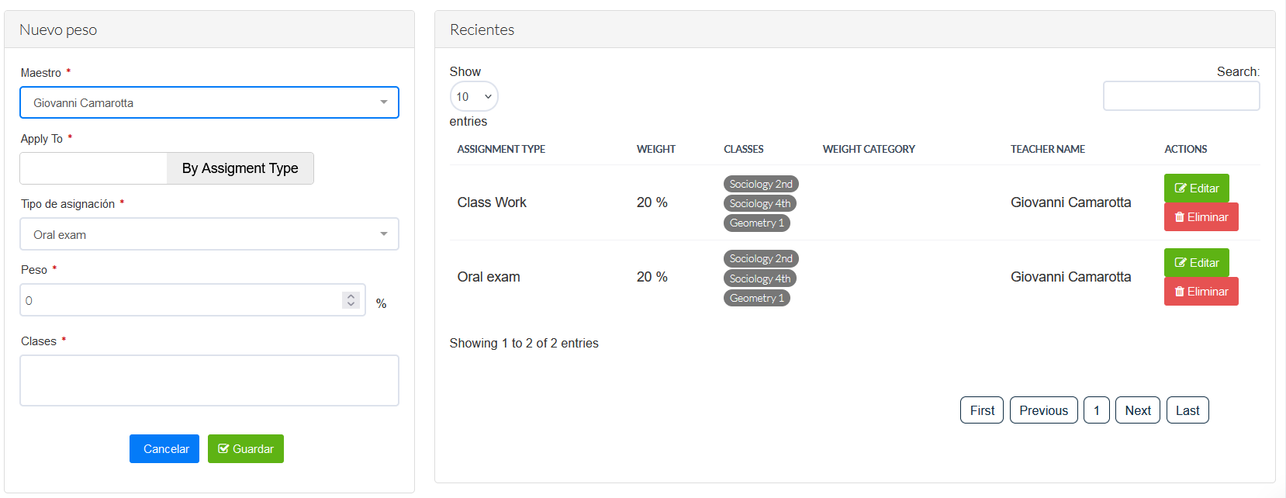This screenshot has height=498, width=1286.
Task: Increase the Peso value with up arrow
Action: click(351, 296)
